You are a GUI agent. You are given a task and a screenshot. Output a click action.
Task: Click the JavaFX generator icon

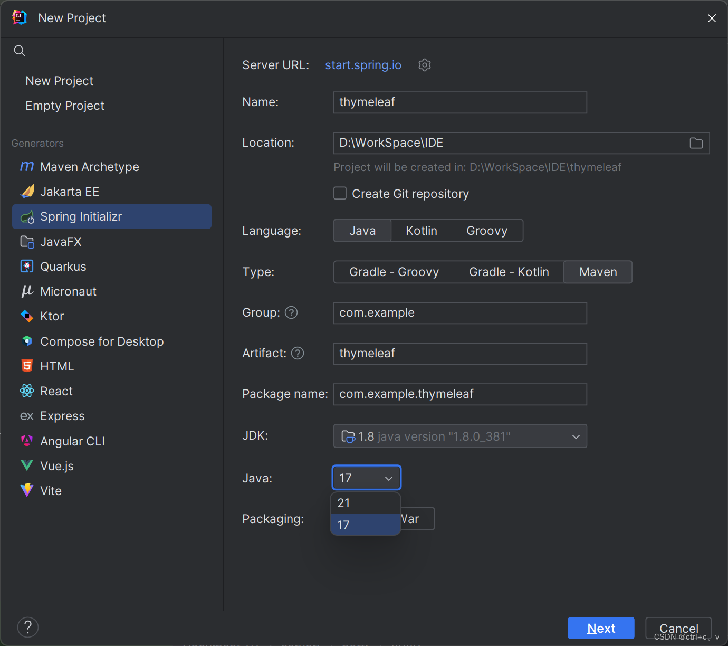[27, 242]
